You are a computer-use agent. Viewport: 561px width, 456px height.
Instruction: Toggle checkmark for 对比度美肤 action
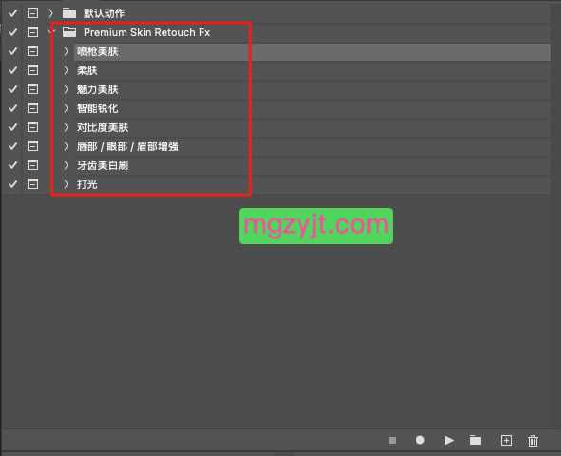pos(13,127)
